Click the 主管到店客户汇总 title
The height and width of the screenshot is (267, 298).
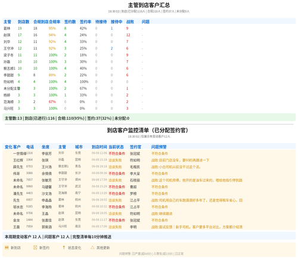(149, 5)
